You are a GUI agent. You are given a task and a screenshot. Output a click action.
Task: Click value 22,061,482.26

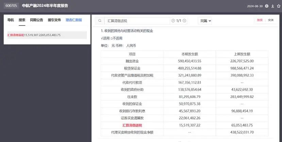(x=189, y=118)
